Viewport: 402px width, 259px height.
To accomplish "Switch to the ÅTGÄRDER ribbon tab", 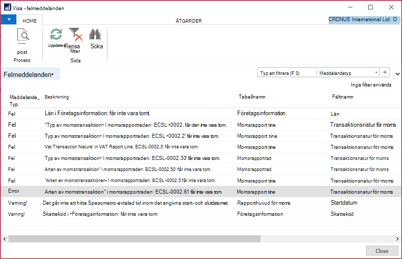I will [189, 21].
